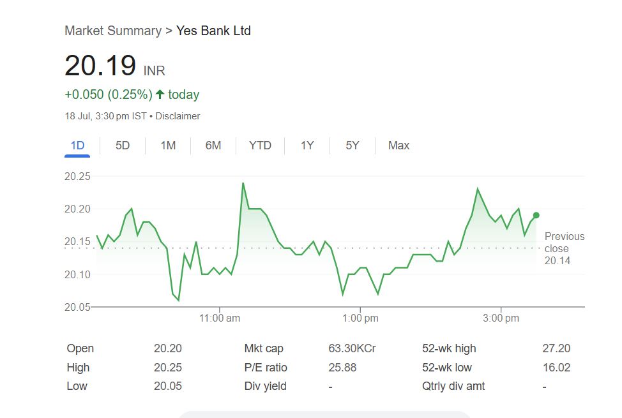The height and width of the screenshot is (418, 622).
Task: Select the 1D time range tab
Action: click(77, 146)
